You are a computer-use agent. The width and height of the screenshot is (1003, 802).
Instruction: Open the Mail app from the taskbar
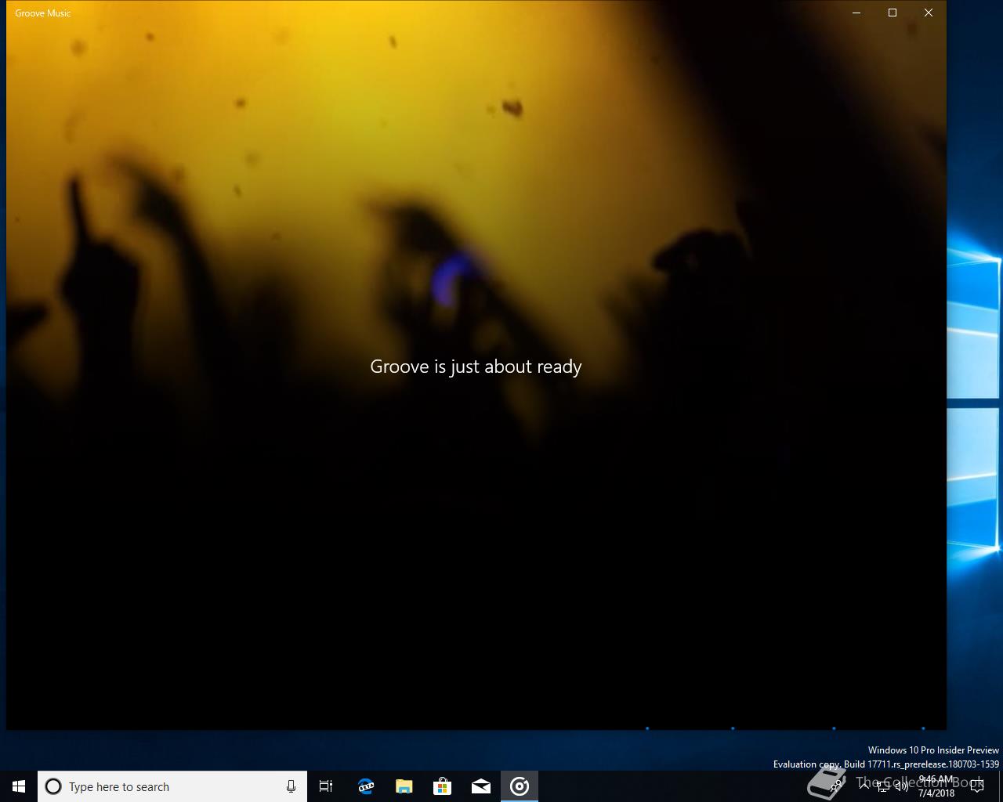coord(481,786)
